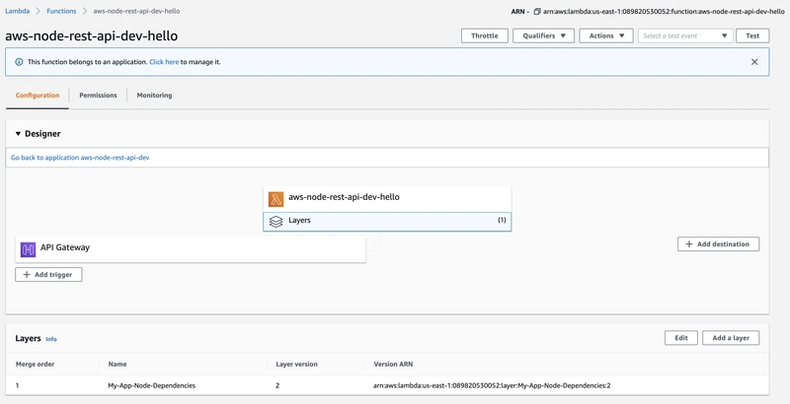
Task: Follow the Click here link in the banner
Action: tap(164, 62)
